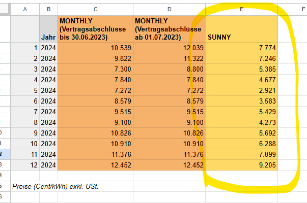Click SUNNY value 5.692
The width and height of the screenshot is (307, 203).
coord(242,133)
